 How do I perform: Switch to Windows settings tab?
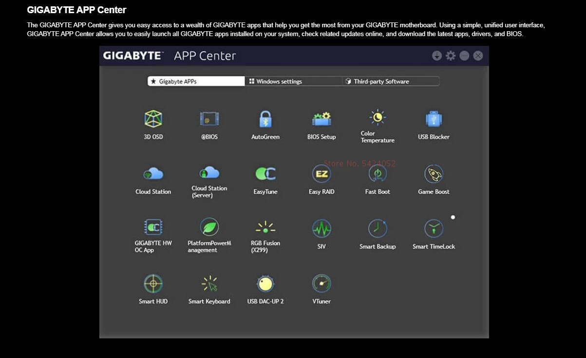pos(293,81)
